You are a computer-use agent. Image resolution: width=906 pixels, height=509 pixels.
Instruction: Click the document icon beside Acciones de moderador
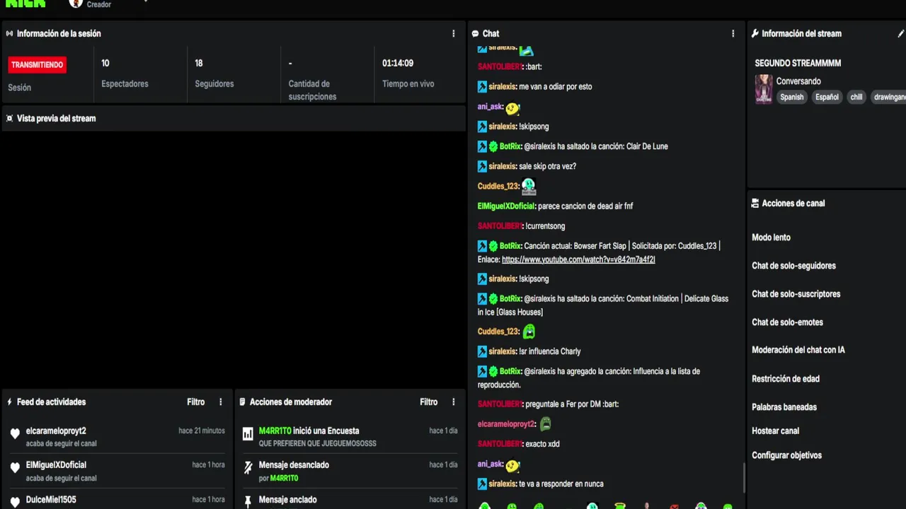[x=242, y=402]
